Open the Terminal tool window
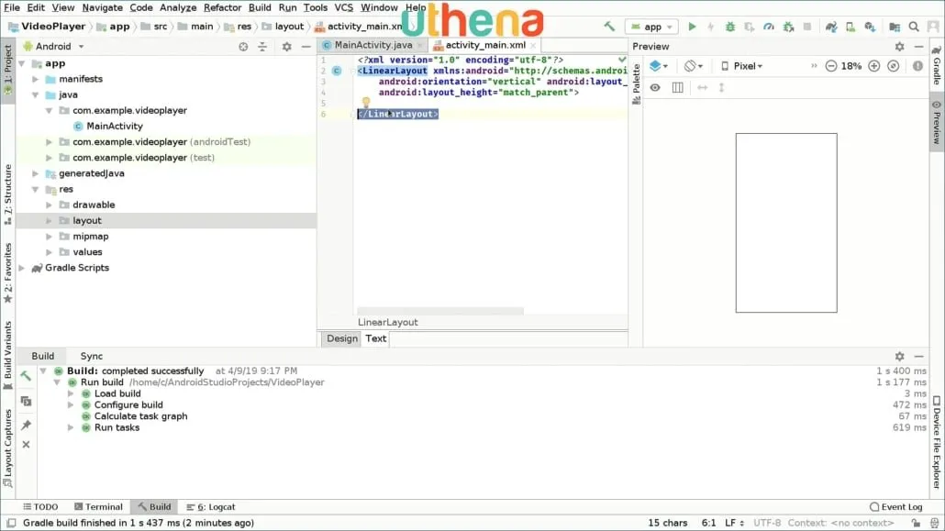The image size is (945, 531). click(x=98, y=507)
